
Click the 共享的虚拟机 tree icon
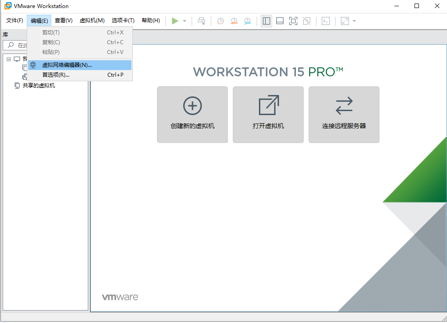[x=17, y=86]
